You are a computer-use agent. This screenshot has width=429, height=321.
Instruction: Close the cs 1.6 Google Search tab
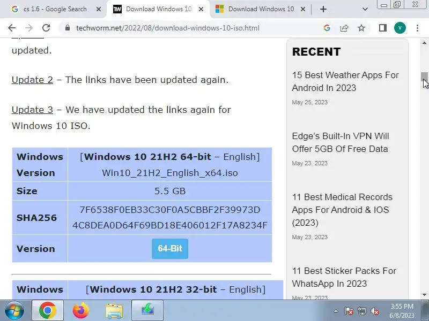point(99,9)
